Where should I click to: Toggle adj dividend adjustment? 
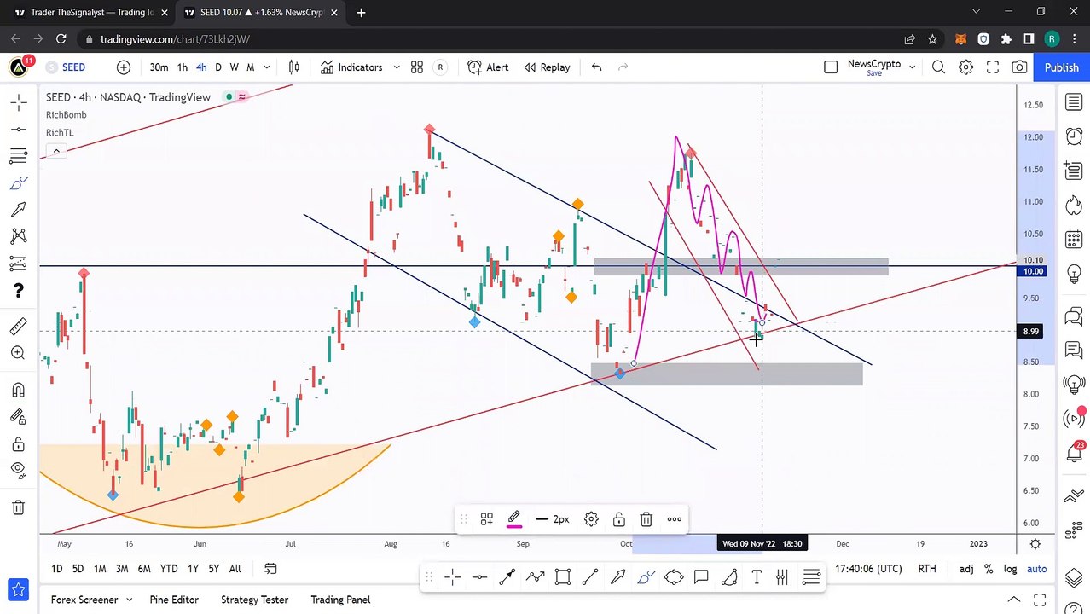coord(966,569)
